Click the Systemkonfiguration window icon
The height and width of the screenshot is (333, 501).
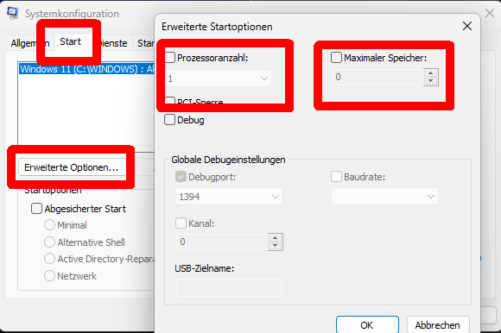tap(12, 14)
